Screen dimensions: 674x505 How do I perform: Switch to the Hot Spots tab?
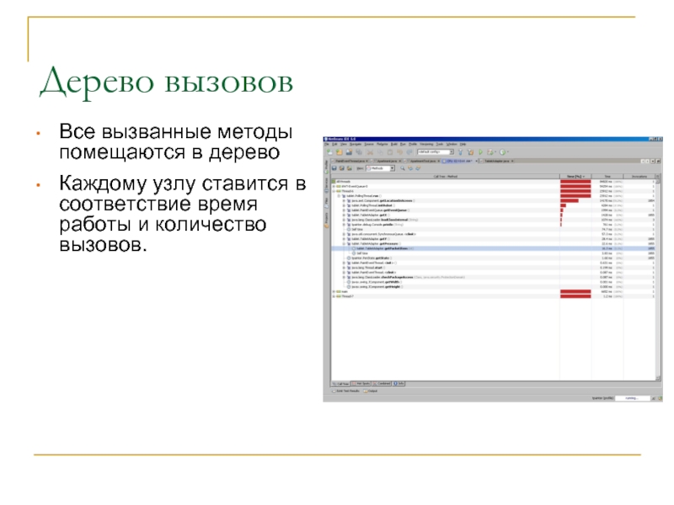[x=361, y=384]
